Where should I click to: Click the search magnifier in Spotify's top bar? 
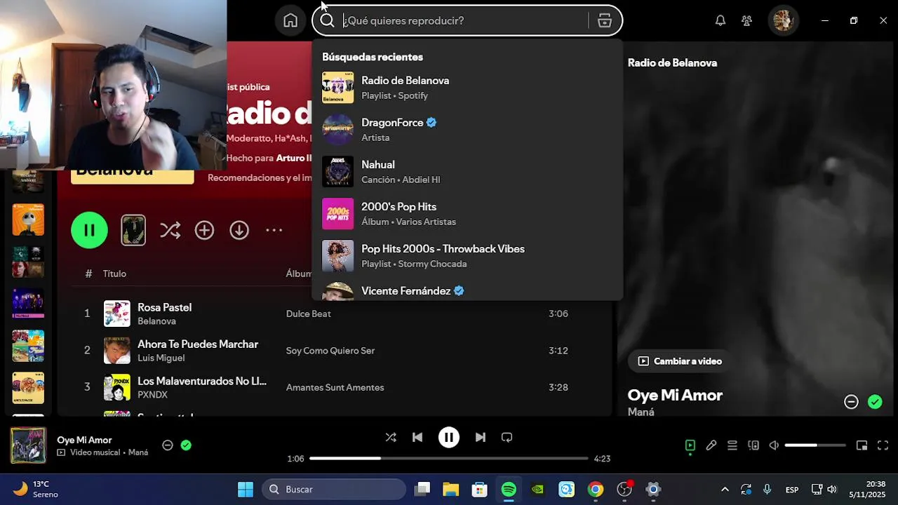(327, 20)
